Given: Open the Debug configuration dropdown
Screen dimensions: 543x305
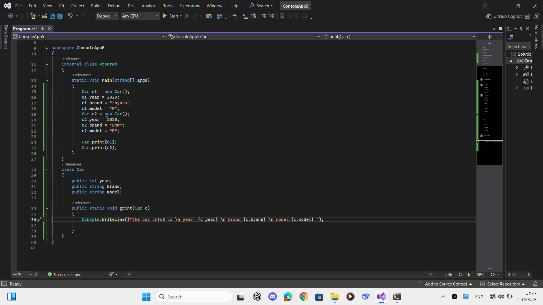Looking at the screenshot, I should [x=107, y=16].
